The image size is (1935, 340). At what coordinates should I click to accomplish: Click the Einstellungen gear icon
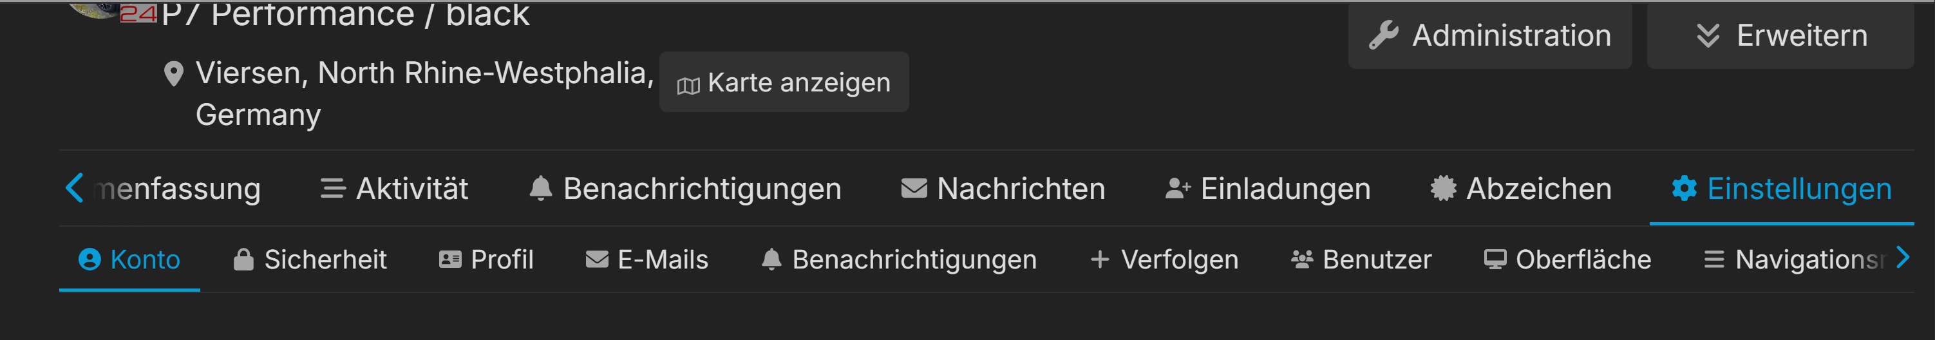pyautogui.click(x=1684, y=189)
